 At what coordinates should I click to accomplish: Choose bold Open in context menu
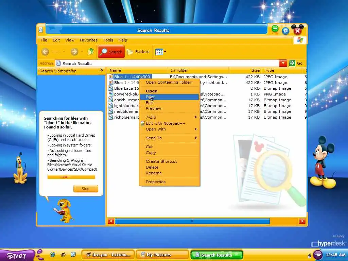[x=170, y=91]
